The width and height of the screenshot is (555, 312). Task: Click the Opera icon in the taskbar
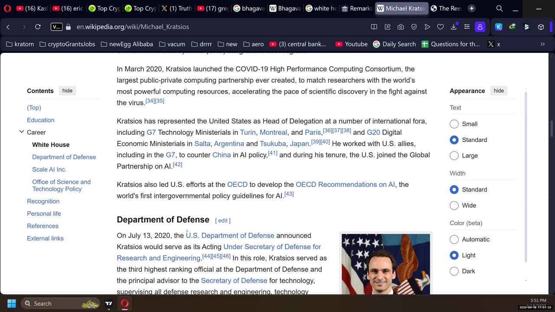pyautogui.click(x=124, y=303)
